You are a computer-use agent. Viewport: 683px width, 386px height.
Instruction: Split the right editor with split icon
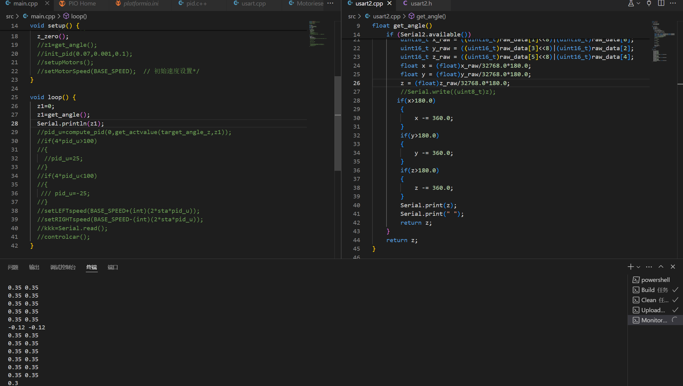tap(661, 3)
